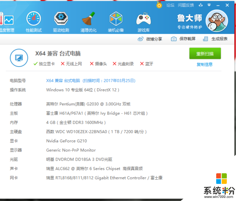Click the 光驱 row label

(14, 159)
